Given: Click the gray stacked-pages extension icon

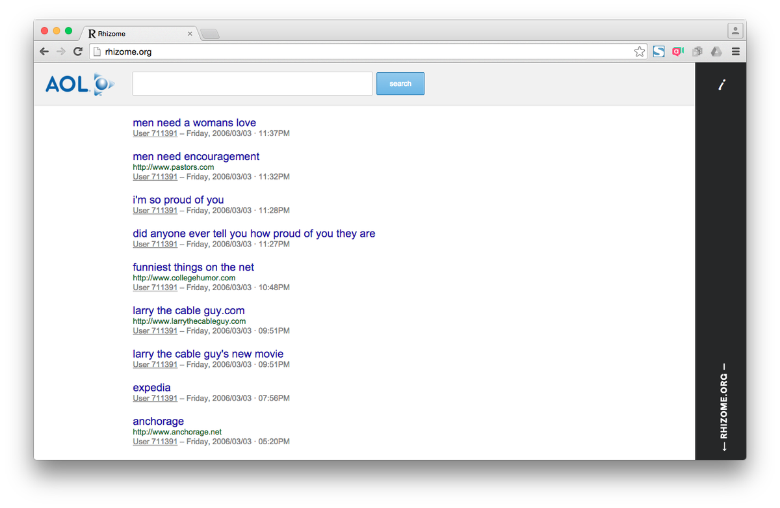Looking at the screenshot, I should pos(697,51).
